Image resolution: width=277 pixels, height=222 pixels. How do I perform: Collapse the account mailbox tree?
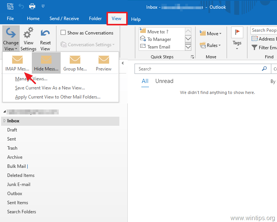(5, 112)
